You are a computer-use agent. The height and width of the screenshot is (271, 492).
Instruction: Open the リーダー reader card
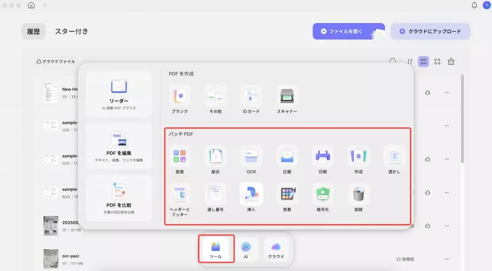119,94
